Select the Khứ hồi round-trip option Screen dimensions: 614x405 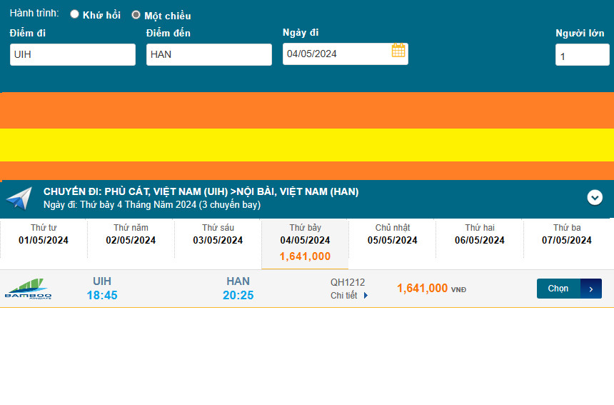tap(74, 14)
